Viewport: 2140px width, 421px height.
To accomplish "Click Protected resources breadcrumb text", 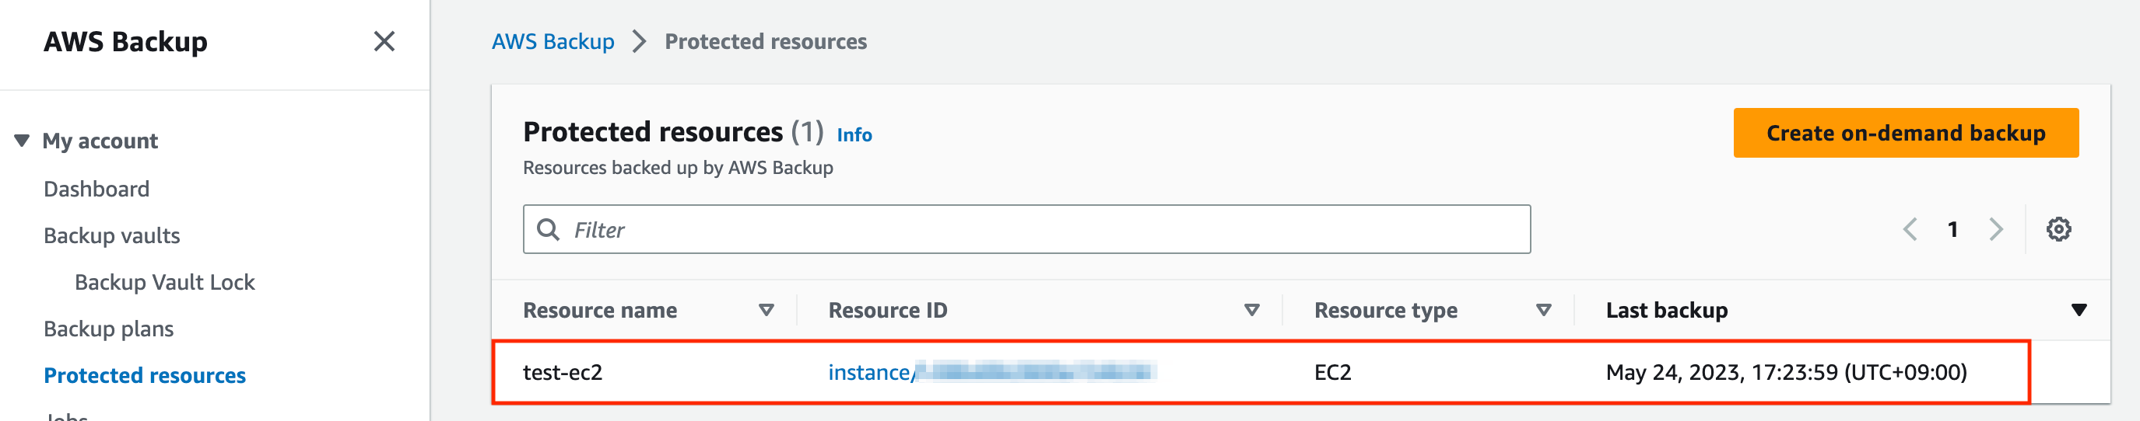I will coord(765,41).
